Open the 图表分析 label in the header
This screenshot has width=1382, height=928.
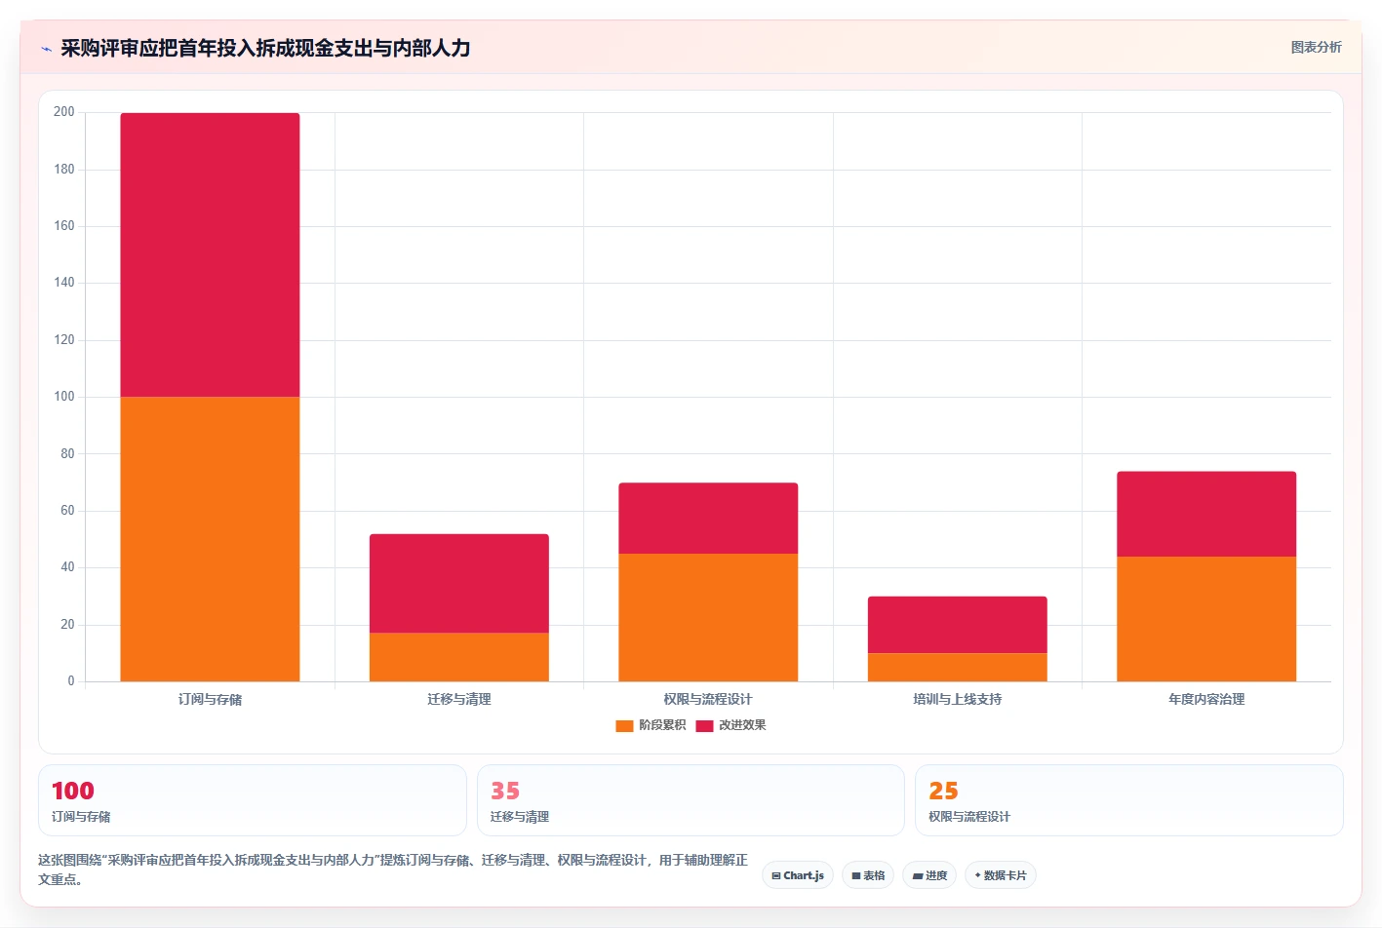point(1316,47)
